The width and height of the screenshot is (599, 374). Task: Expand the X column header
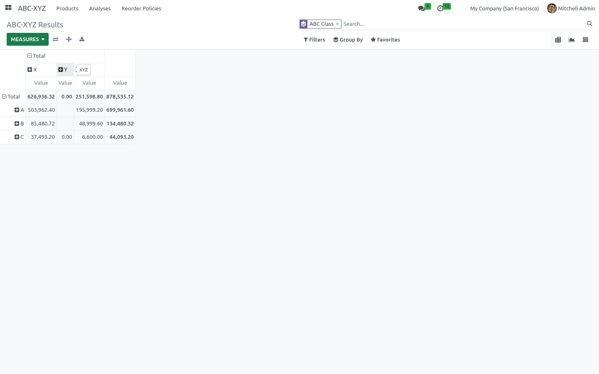click(x=41, y=70)
